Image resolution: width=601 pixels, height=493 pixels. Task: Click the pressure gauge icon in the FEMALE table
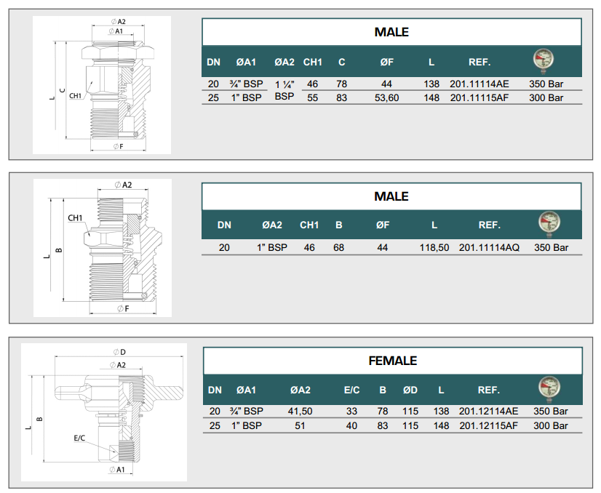point(547,388)
